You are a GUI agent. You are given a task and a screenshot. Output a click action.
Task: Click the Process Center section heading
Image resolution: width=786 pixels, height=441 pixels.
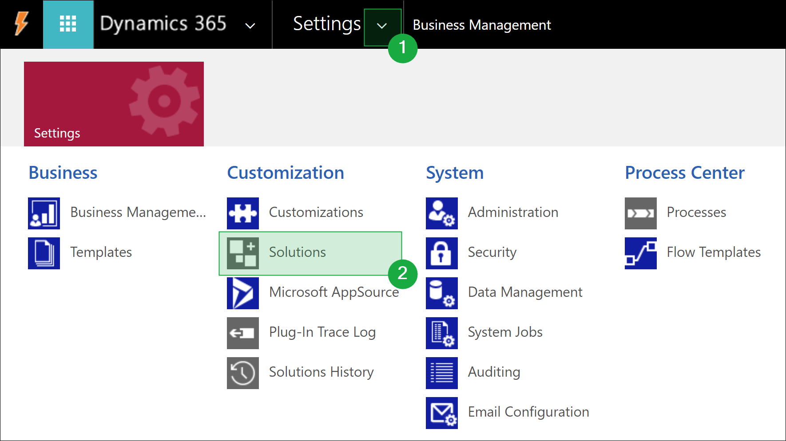(685, 173)
